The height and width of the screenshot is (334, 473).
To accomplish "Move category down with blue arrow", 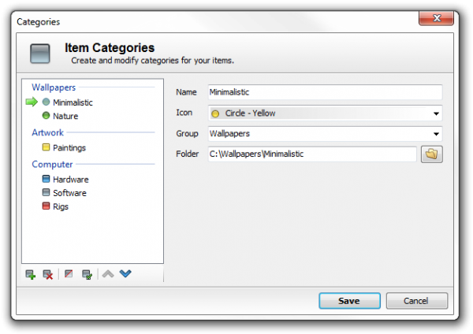I will tap(125, 274).
